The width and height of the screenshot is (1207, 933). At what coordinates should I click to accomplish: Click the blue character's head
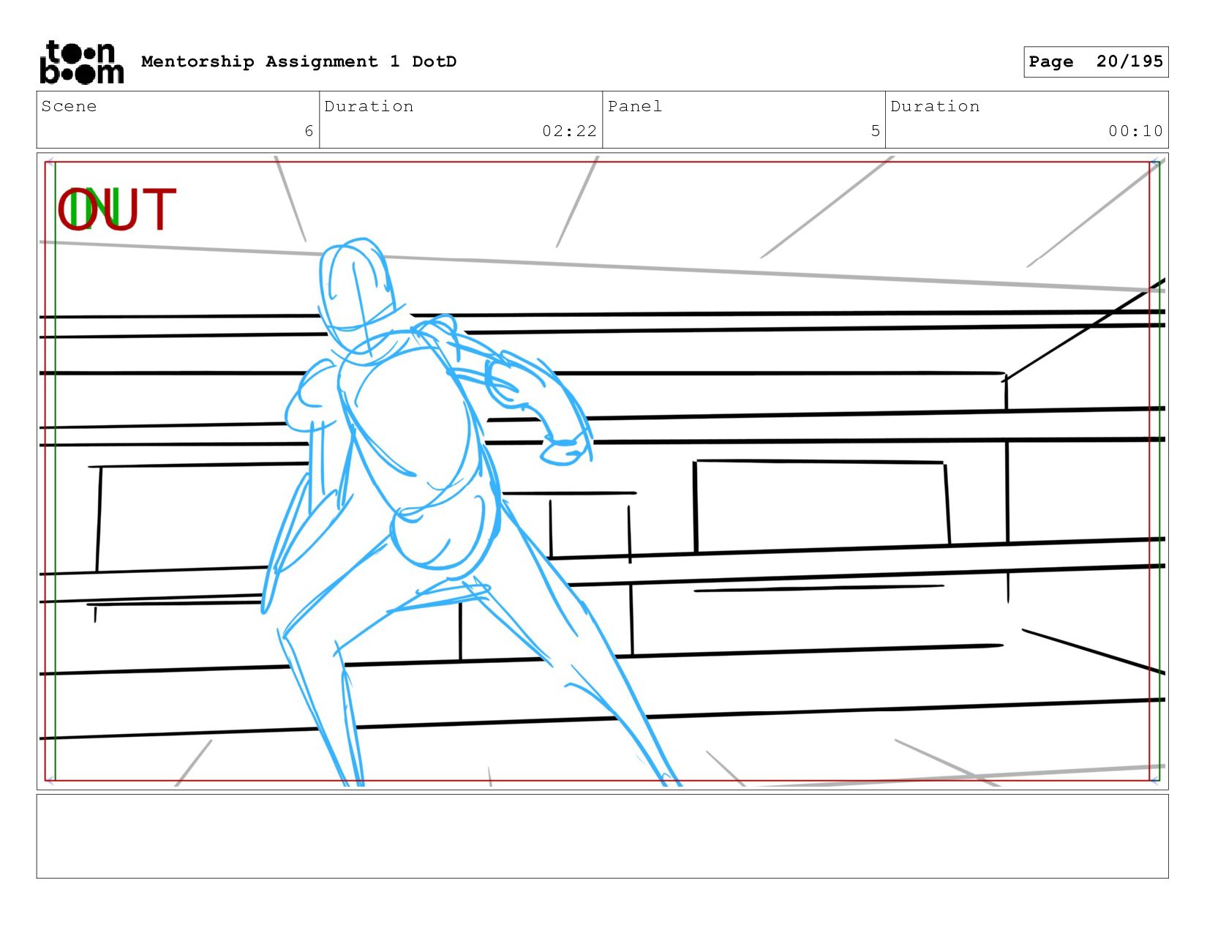point(354,287)
